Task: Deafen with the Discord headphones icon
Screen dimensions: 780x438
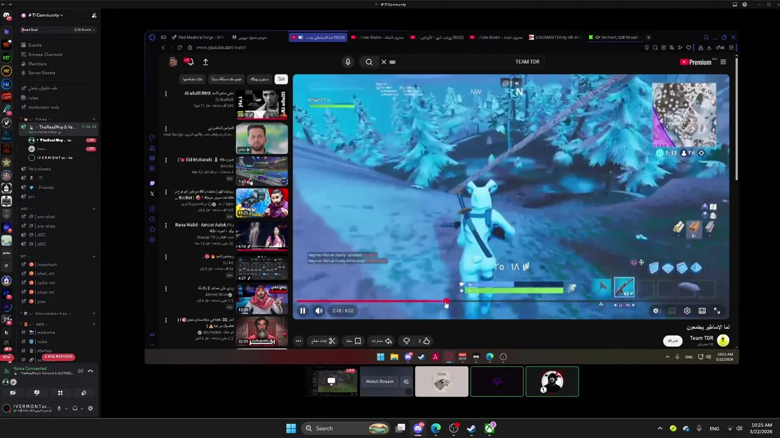Action: tap(75, 408)
